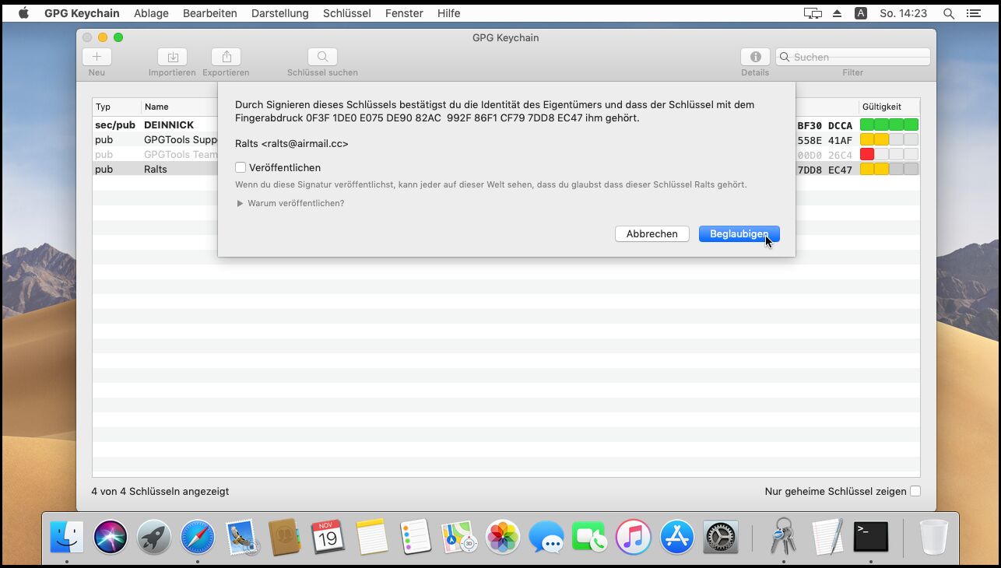1001x568 pixels.
Task: Open Keychain Access in the Dock
Action: pyautogui.click(x=782, y=536)
